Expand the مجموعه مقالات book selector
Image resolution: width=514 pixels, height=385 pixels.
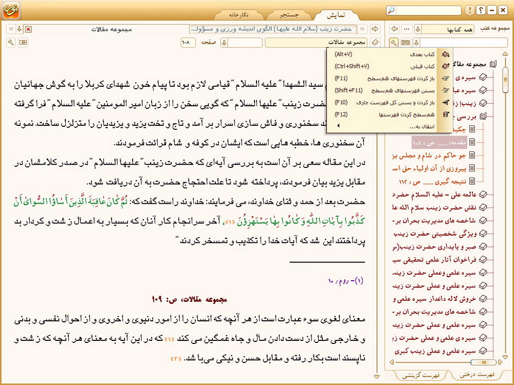[317, 43]
